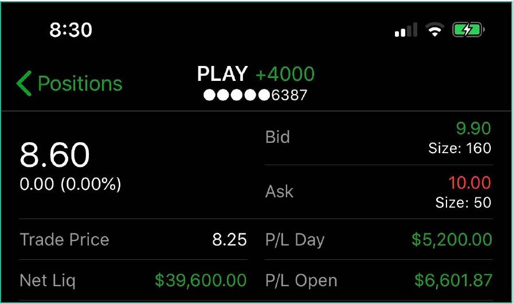513x304 pixels.
Task: Tap the green back chevron arrow
Action: [x=24, y=84]
